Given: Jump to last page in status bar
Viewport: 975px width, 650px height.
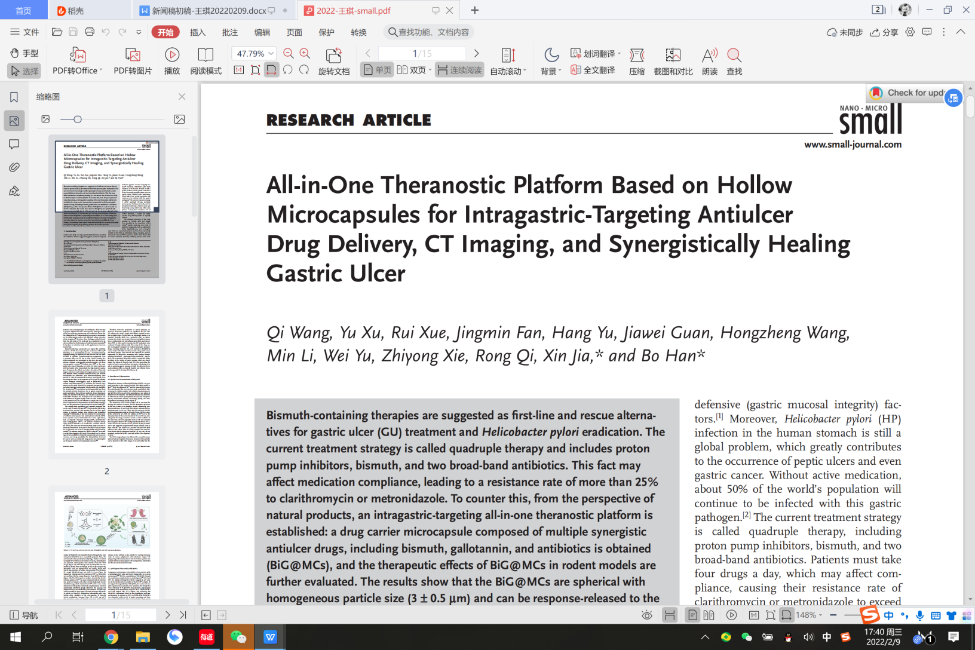Looking at the screenshot, I should (x=183, y=615).
